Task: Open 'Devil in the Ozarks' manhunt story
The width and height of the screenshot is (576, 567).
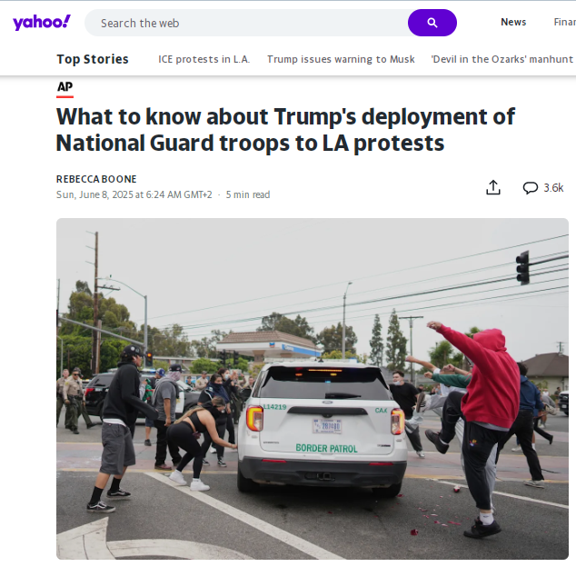Action: coord(502,59)
